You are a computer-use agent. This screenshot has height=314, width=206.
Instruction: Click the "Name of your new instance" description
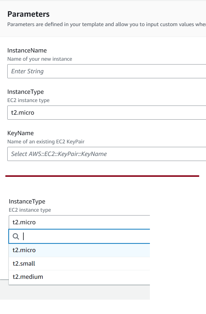40,59
